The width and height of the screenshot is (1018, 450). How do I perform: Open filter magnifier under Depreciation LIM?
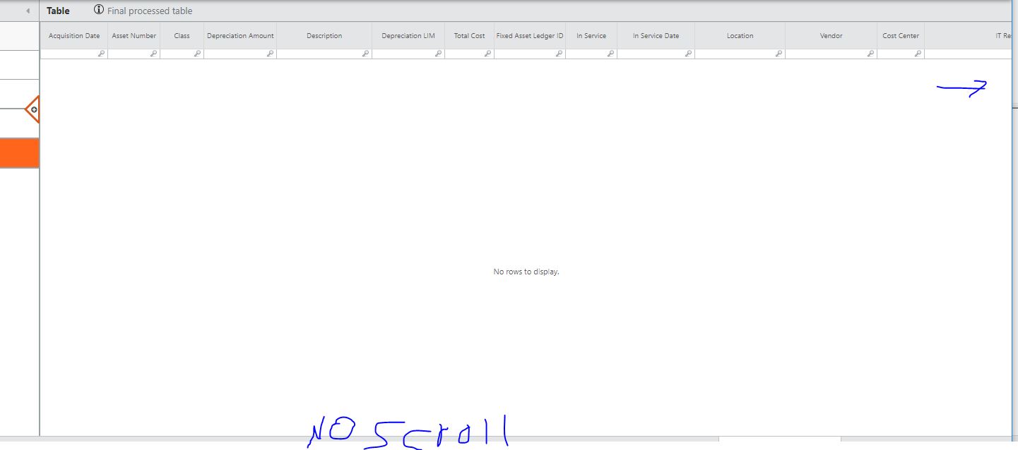tap(438, 54)
